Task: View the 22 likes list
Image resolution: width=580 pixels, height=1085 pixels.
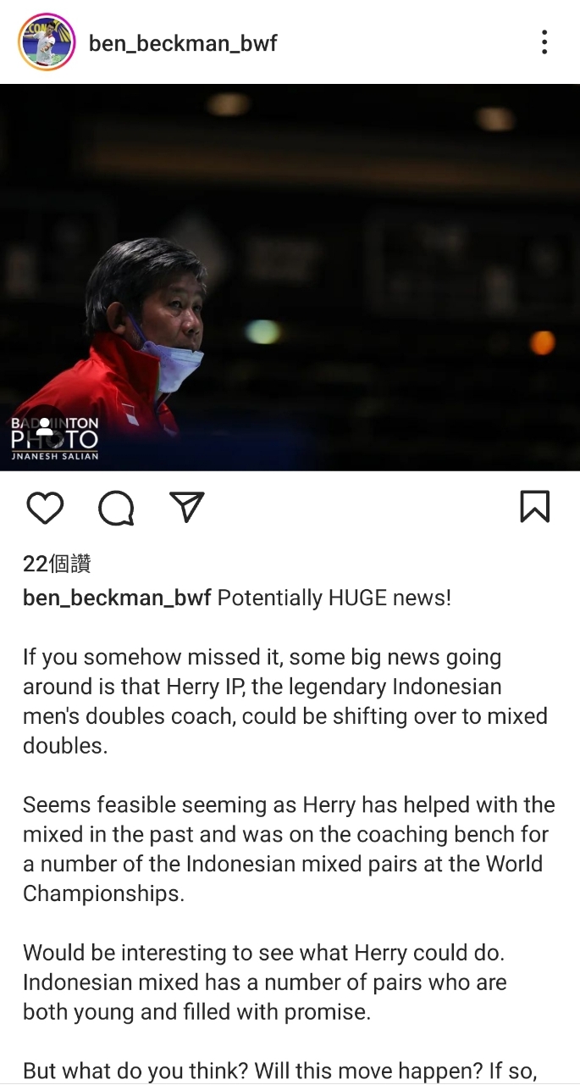Action: click(57, 564)
